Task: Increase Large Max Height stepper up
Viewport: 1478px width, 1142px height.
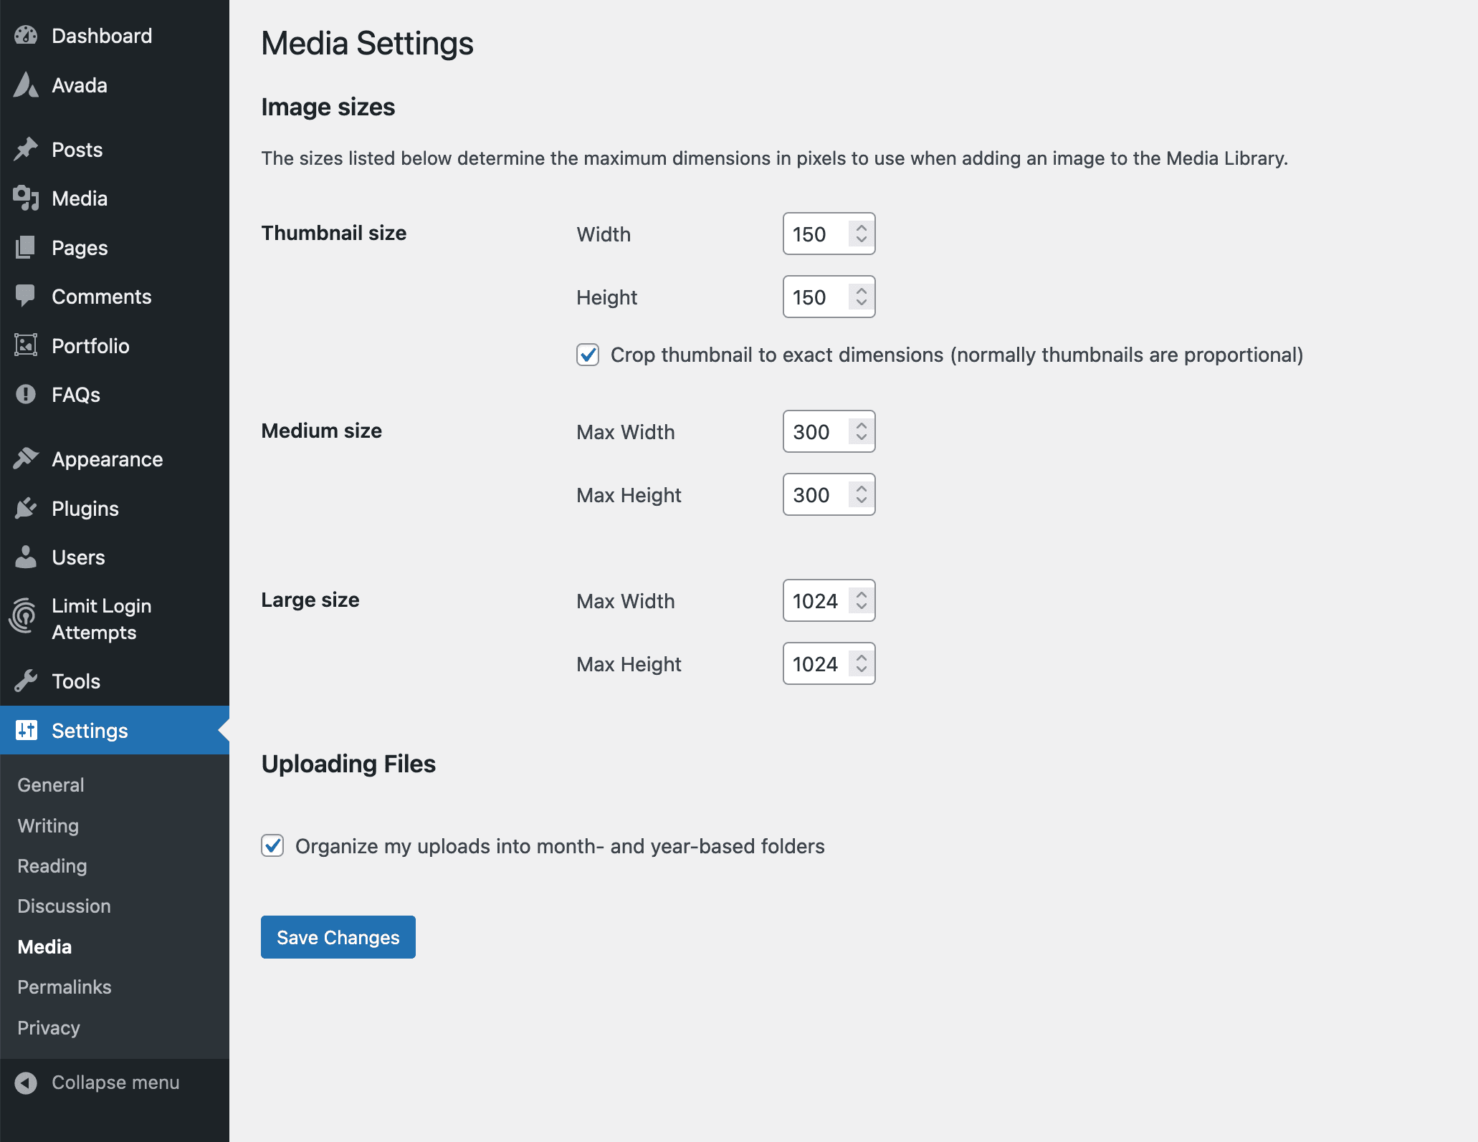Action: coord(862,658)
